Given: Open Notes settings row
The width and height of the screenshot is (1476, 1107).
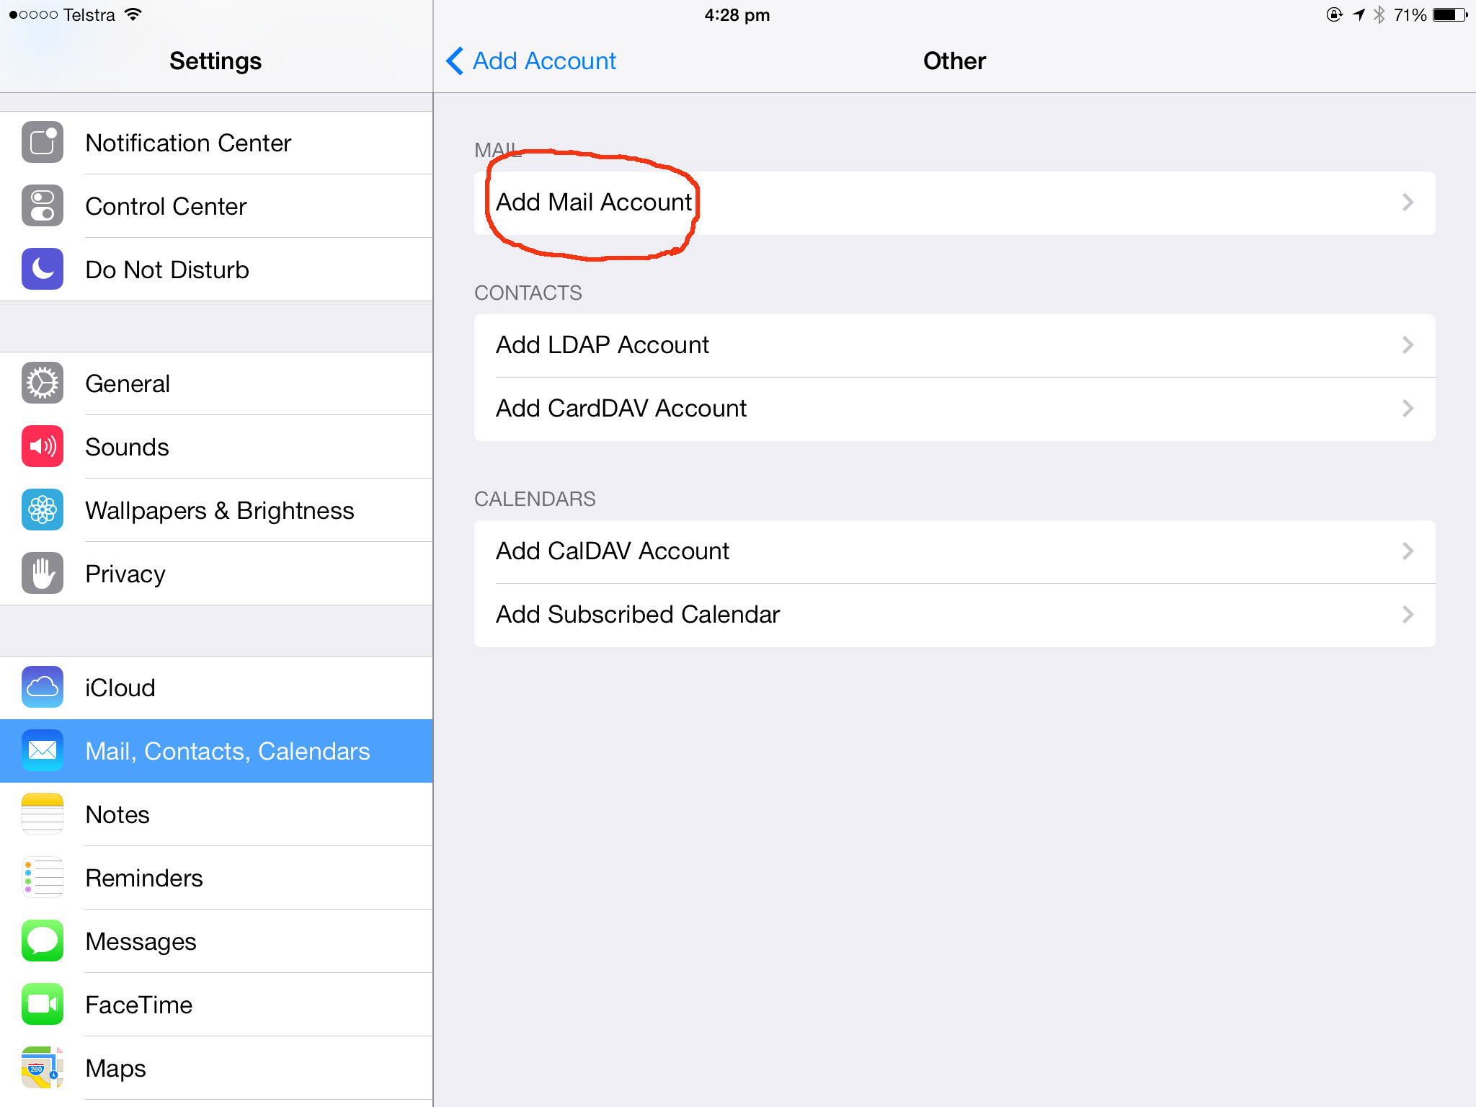Looking at the screenshot, I should [x=216, y=814].
